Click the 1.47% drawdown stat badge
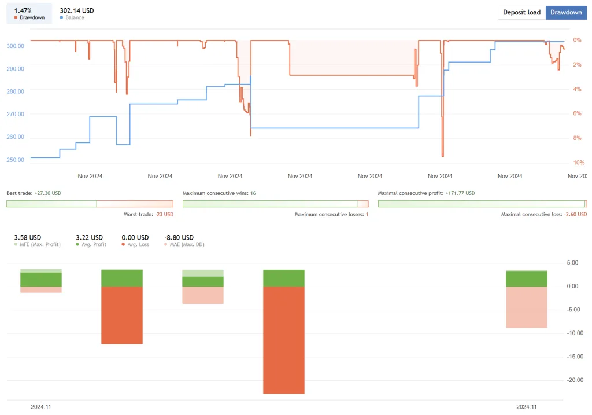Viewport: 592px width, 415px height. (x=28, y=13)
